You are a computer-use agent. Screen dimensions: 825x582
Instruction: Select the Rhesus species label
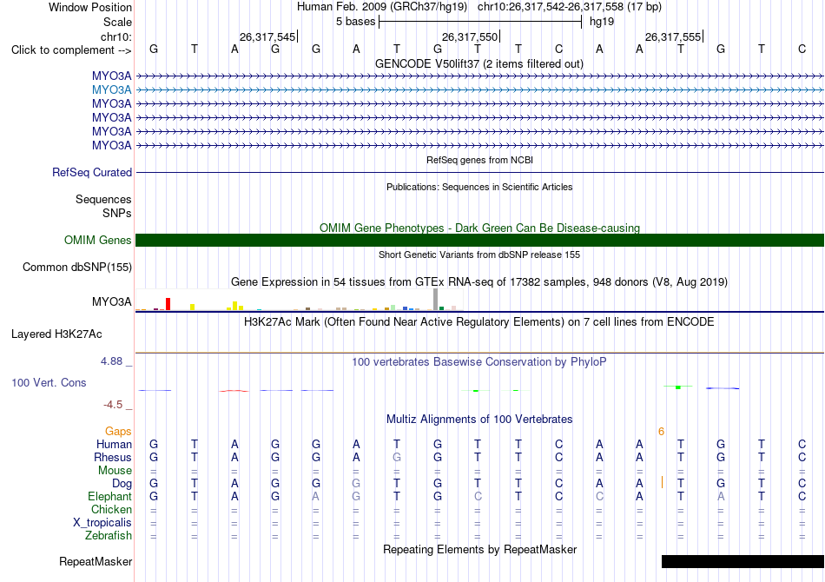point(113,457)
